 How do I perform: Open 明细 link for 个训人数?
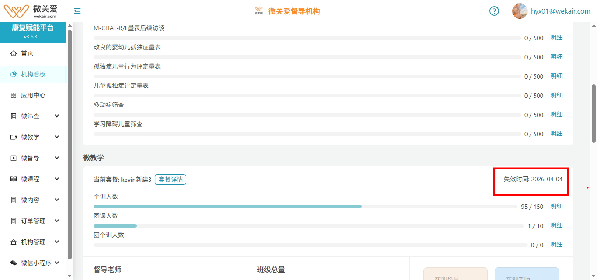[x=556, y=206]
